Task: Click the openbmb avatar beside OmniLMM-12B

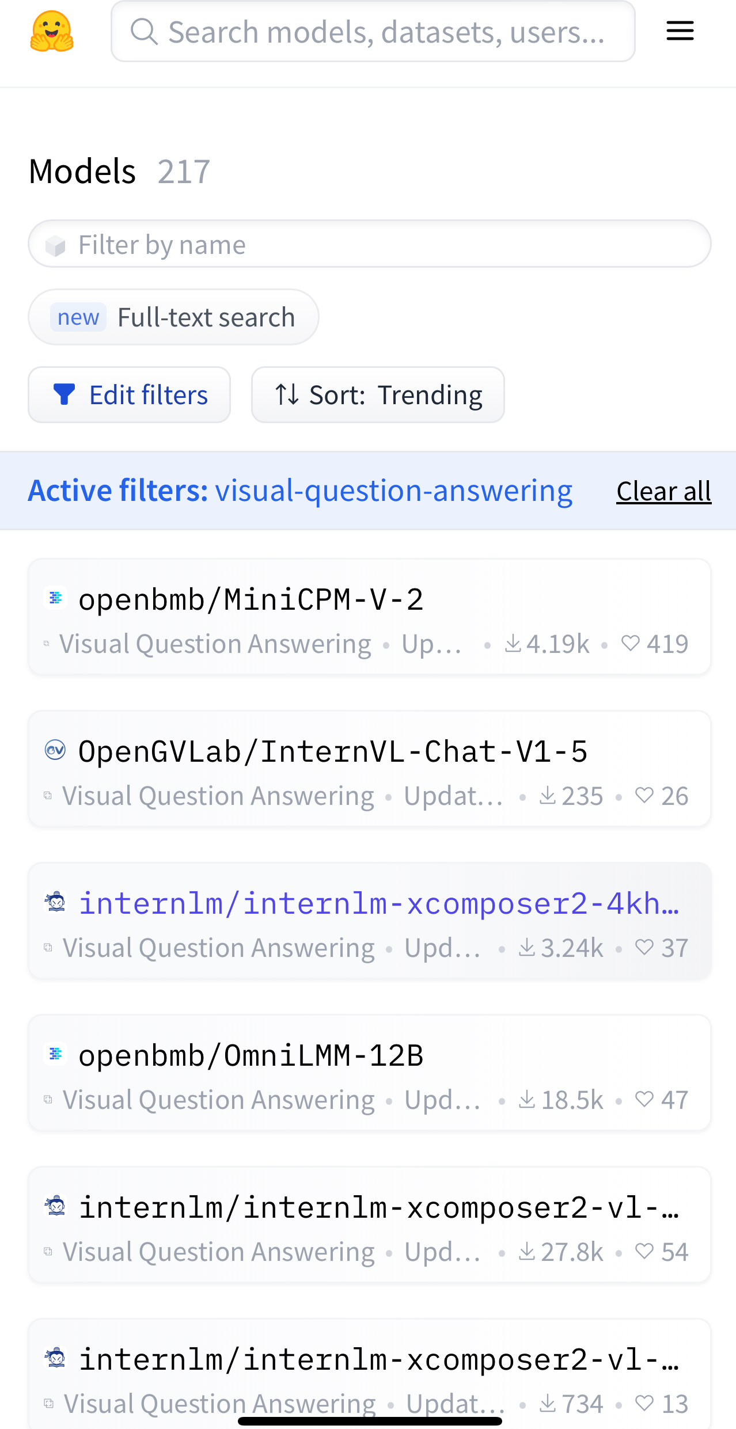Action: pos(56,1054)
